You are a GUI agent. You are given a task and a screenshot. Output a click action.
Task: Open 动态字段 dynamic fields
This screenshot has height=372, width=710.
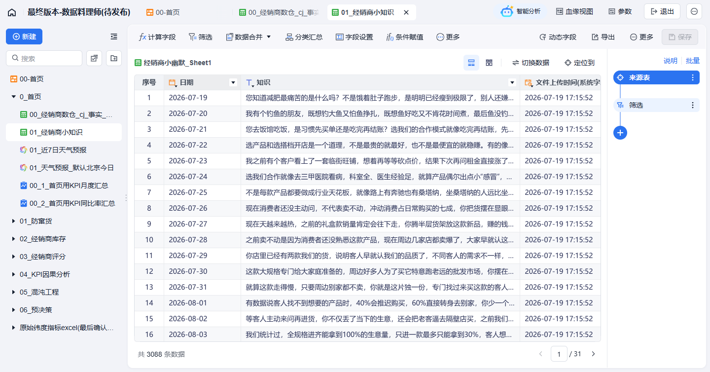pos(558,37)
